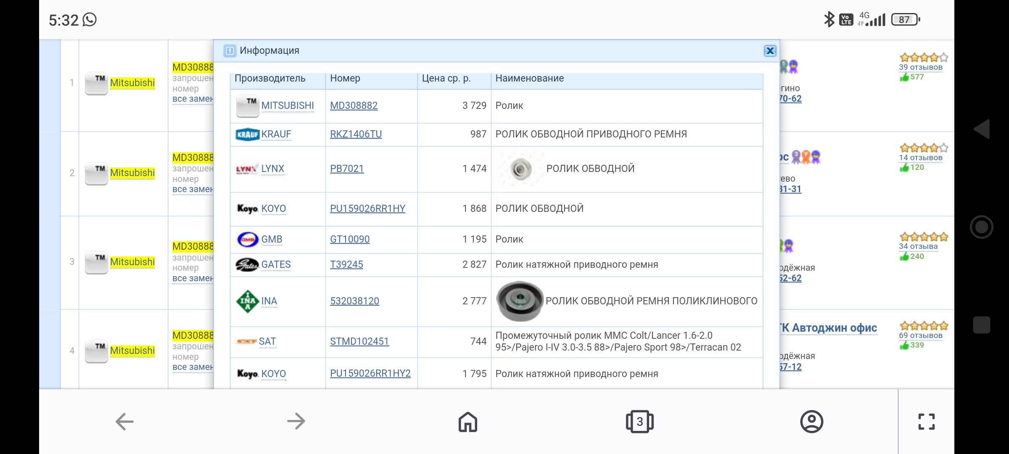Click the KRAUF brand logo

[247, 135]
